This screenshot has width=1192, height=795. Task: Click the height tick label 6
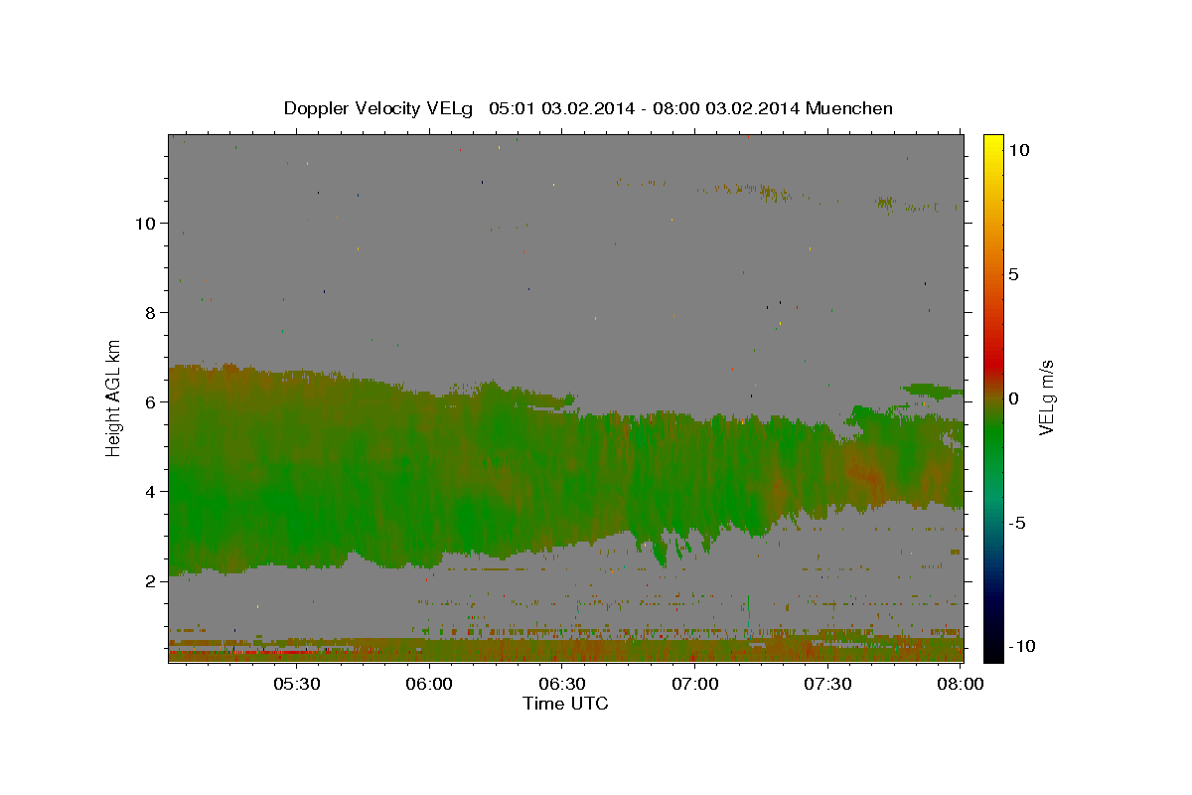(x=149, y=401)
